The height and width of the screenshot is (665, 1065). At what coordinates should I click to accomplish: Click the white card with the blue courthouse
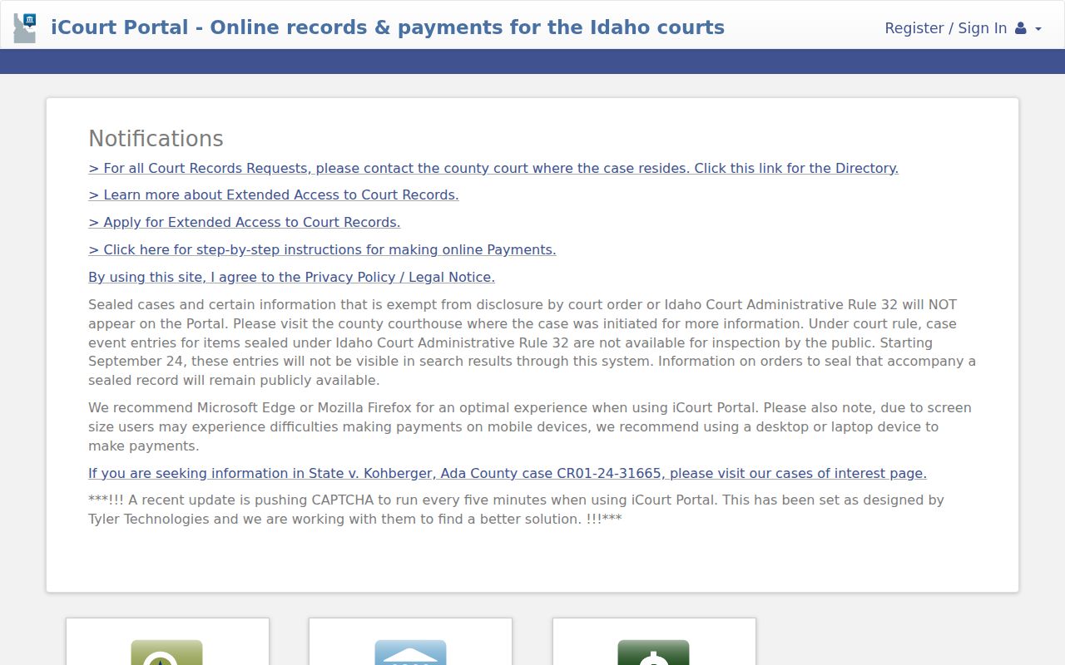[x=410, y=642]
